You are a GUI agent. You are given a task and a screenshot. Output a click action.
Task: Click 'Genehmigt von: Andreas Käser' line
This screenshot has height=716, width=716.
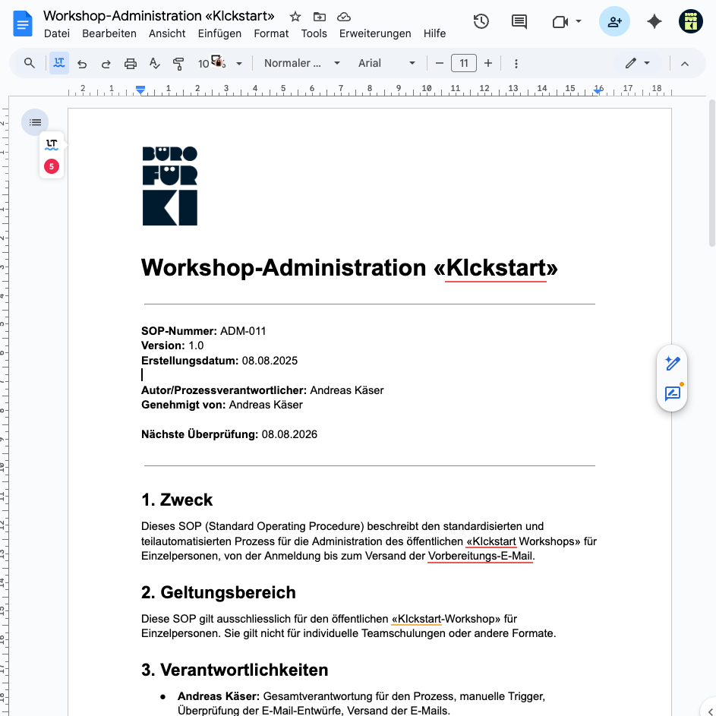[222, 405]
